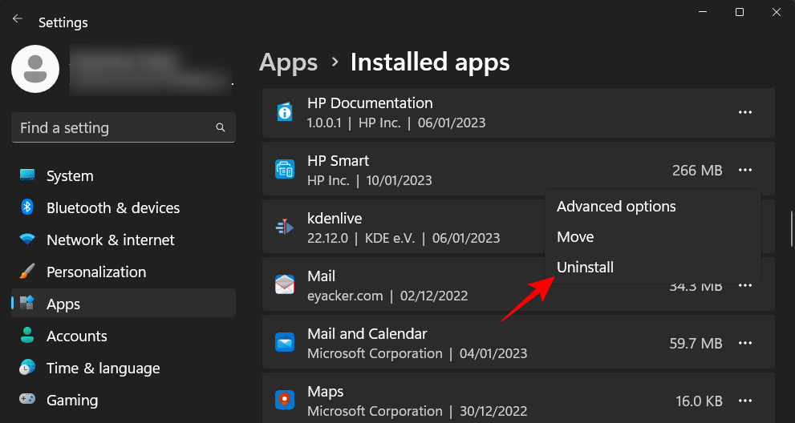The height and width of the screenshot is (423, 795).
Task: Click the Apps breadcrumb link
Action: (x=289, y=62)
